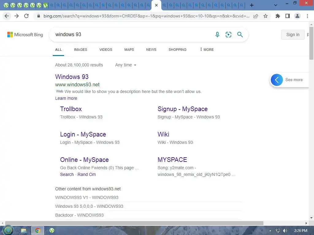Image resolution: width=314 pixels, height=235 pixels.
Task: Switch to the MAPS tab
Action: click(129, 50)
